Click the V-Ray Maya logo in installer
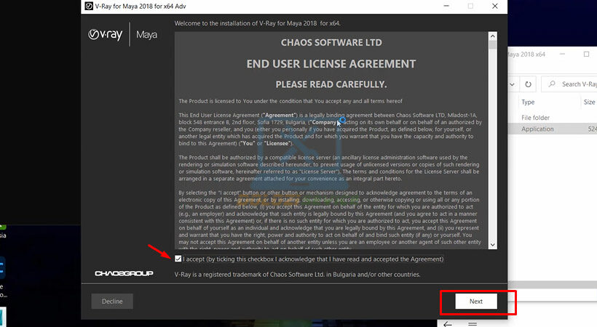The height and width of the screenshot is (327, 597). pyautogui.click(x=121, y=34)
